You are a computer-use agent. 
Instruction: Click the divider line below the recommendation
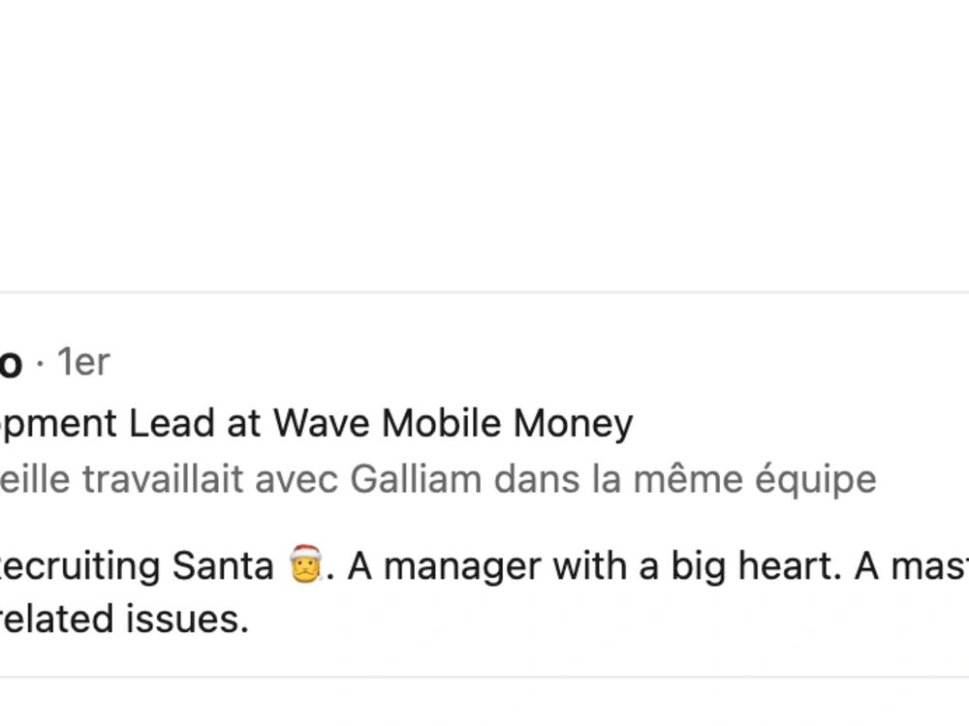click(x=484, y=678)
